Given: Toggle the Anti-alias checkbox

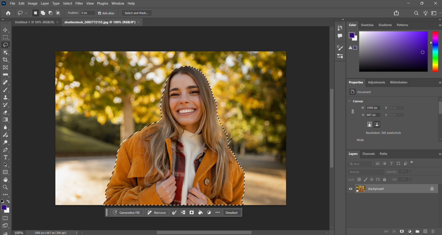Looking at the screenshot, I should 99,13.
